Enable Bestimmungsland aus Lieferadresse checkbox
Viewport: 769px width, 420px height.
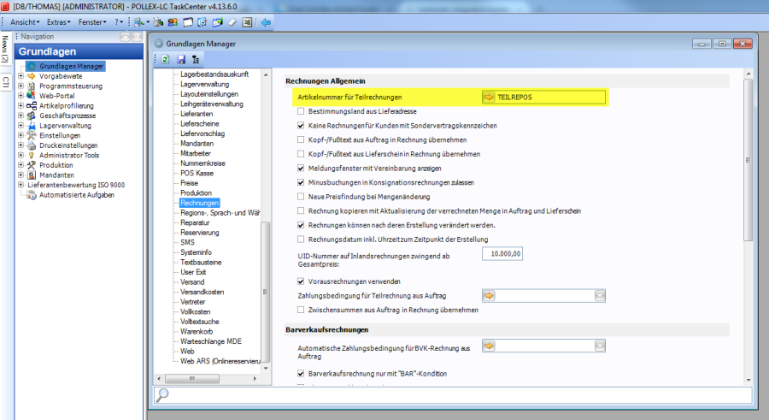click(x=301, y=111)
